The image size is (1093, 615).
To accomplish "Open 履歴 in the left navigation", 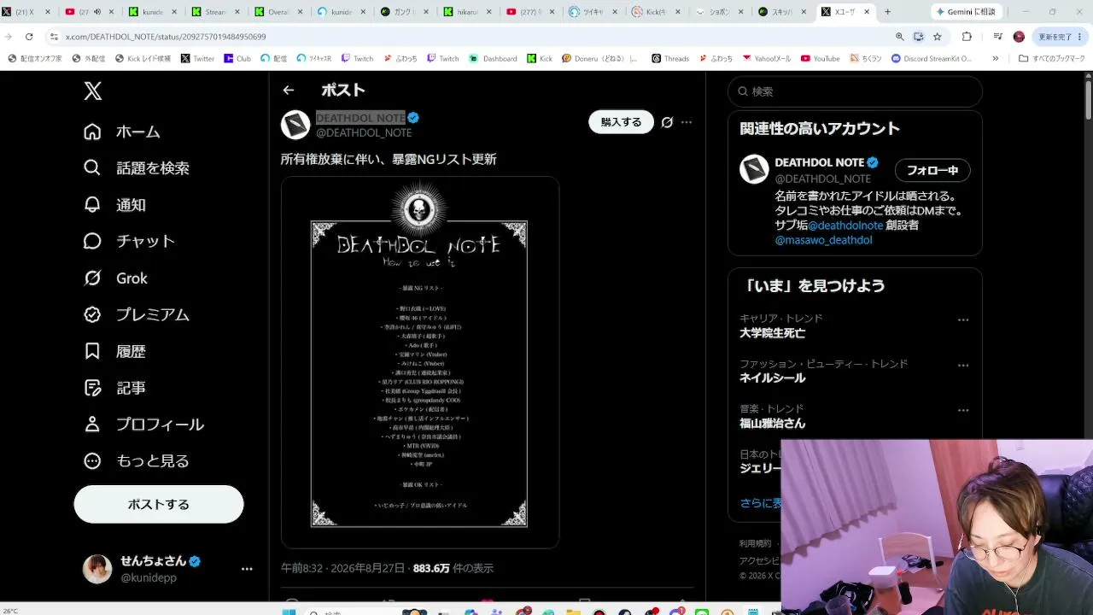I will point(114,351).
